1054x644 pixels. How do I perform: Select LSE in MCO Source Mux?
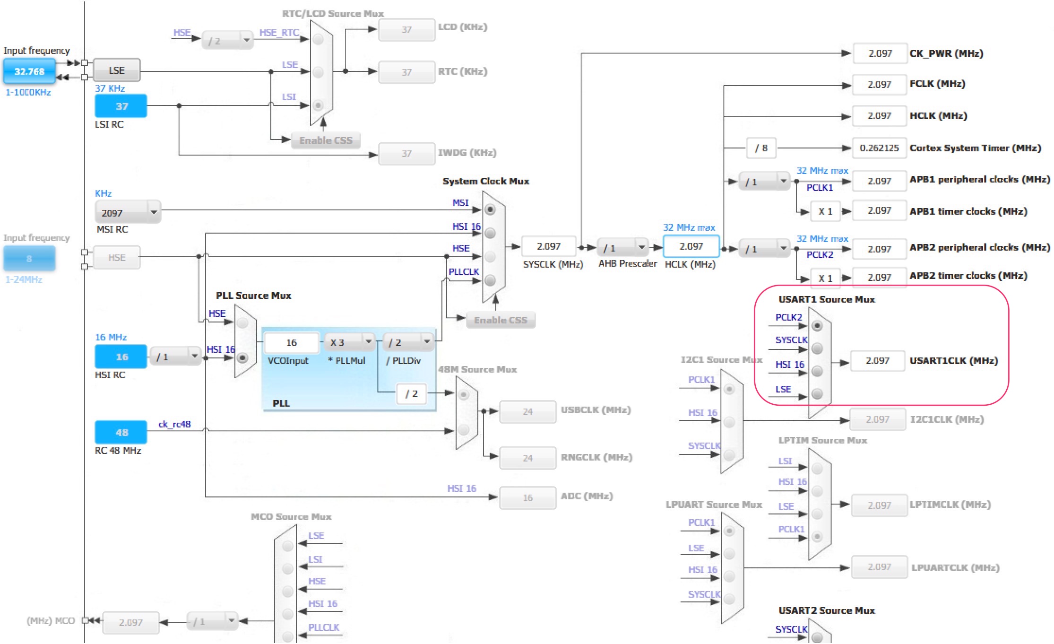pos(287,546)
